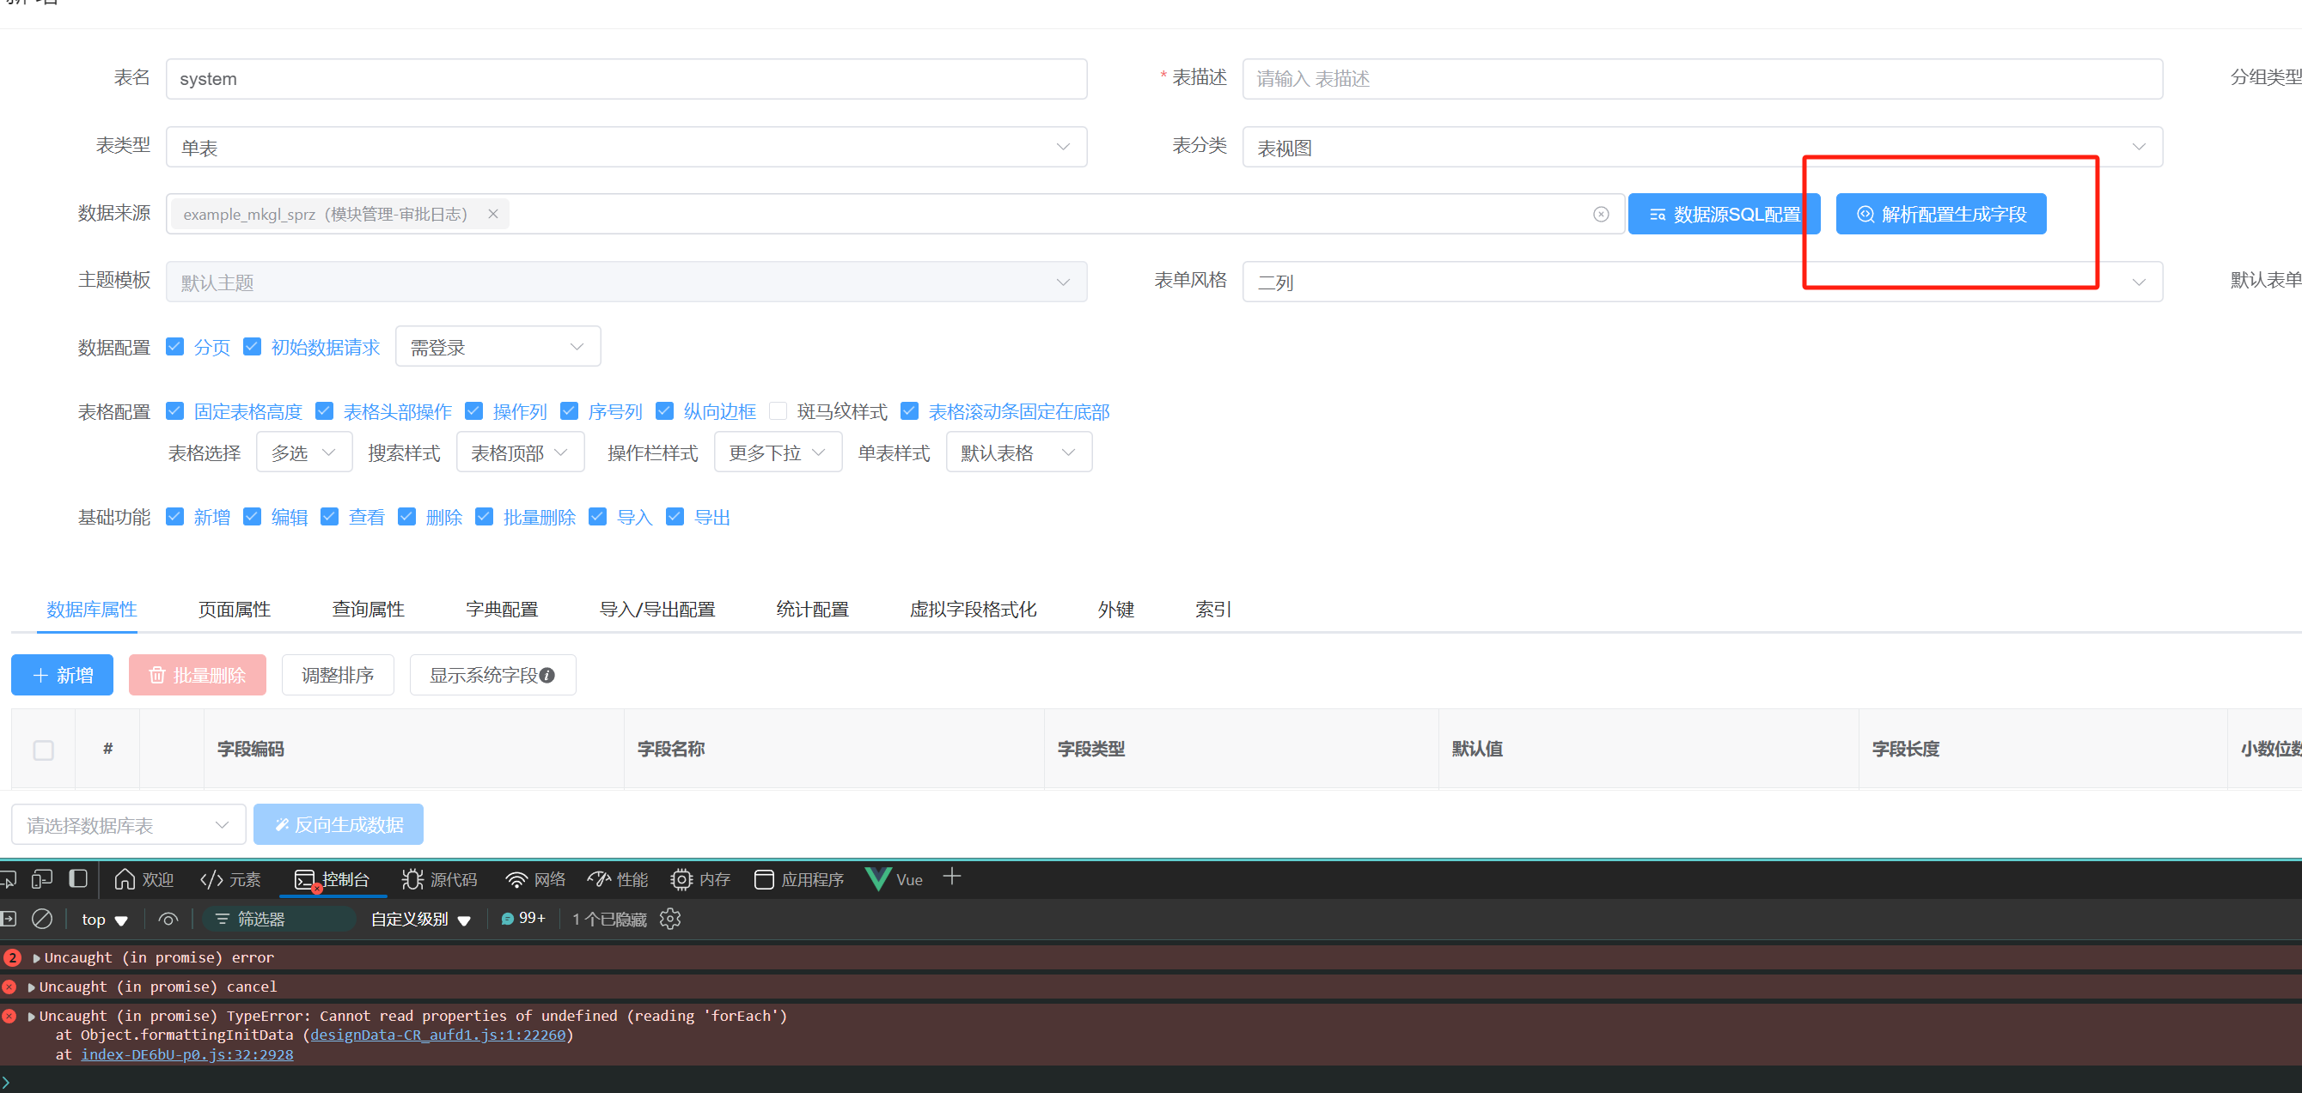The image size is (2302, 1093).
Task: Open the designData-CR_aufd1.js source link
Action: [438, 1035]
